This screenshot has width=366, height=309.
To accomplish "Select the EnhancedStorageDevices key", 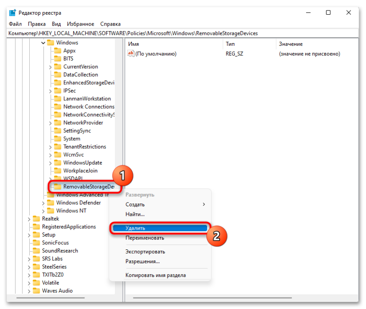I will pyautogui.click(x=89, y=83).
